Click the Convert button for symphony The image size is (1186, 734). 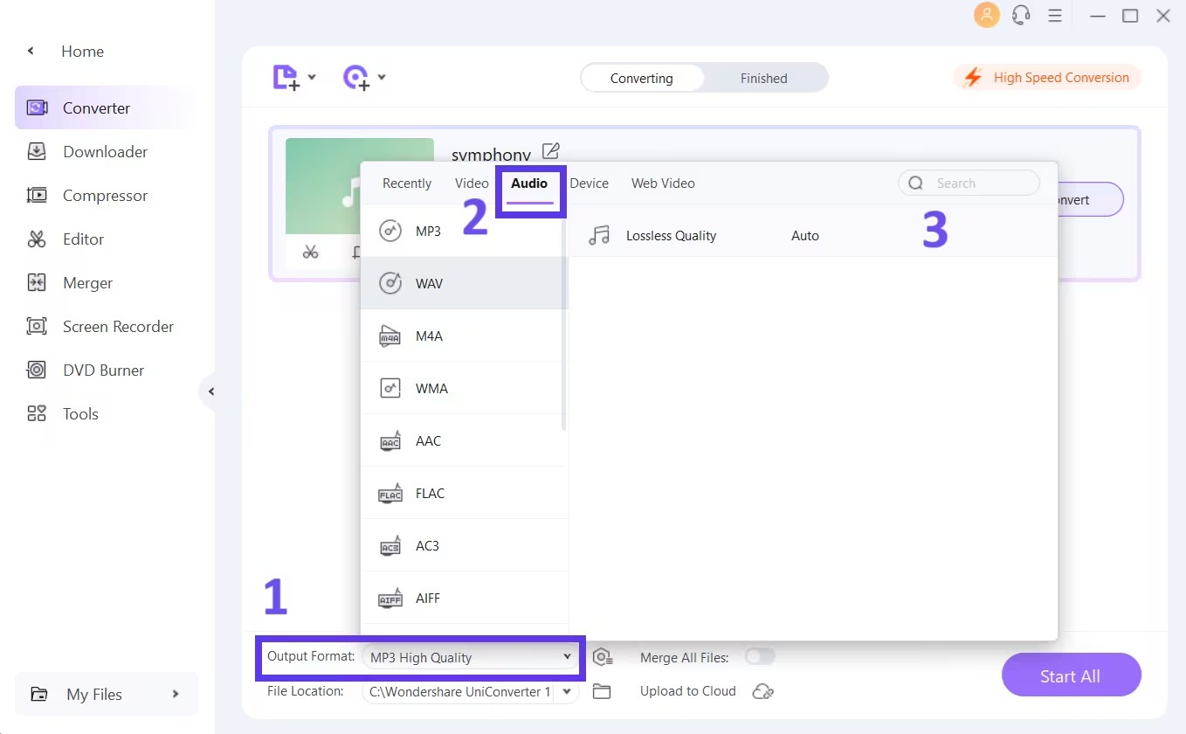(1090, 199)
